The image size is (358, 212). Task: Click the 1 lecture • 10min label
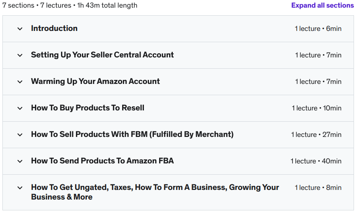316,108
